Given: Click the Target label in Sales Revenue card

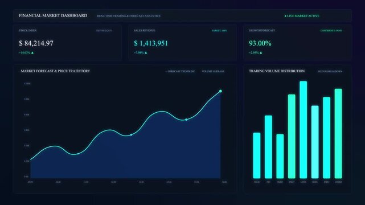Looking at the screenshot, I should (x=219, y=31).
